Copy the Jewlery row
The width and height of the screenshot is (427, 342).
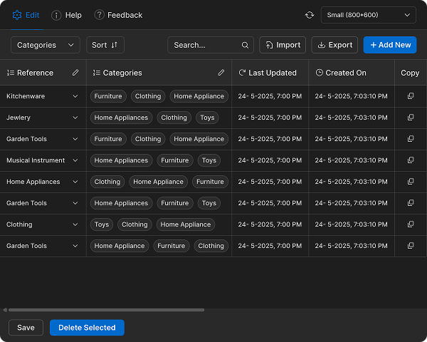pyautogui.click(x=411, y=118)
